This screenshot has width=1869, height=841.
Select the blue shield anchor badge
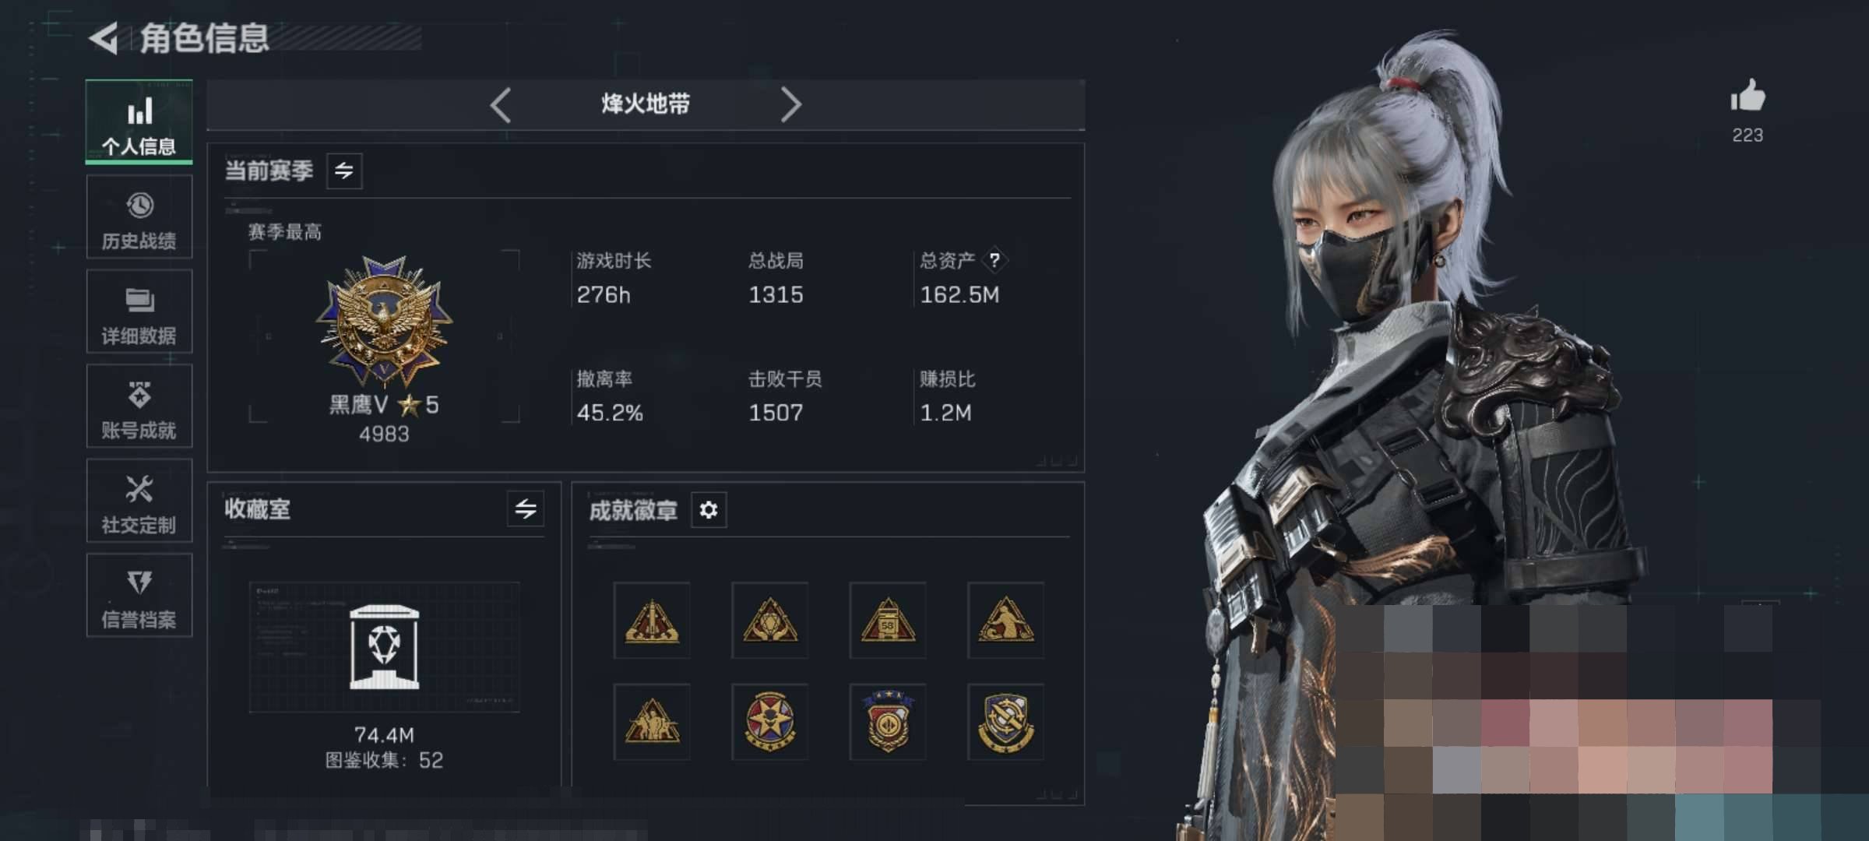(x=1005, y=722)
